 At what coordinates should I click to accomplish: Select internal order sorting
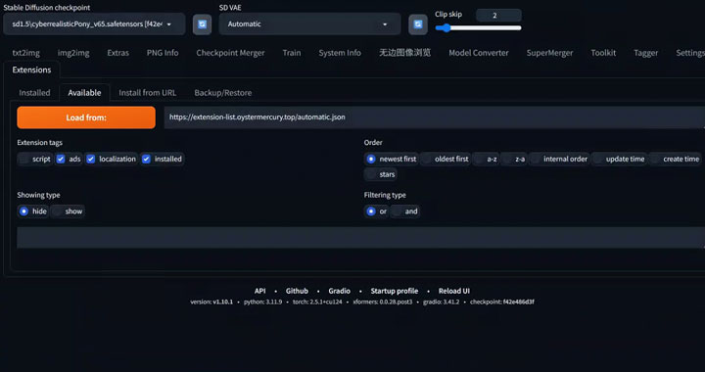click(x=559, y=159)
